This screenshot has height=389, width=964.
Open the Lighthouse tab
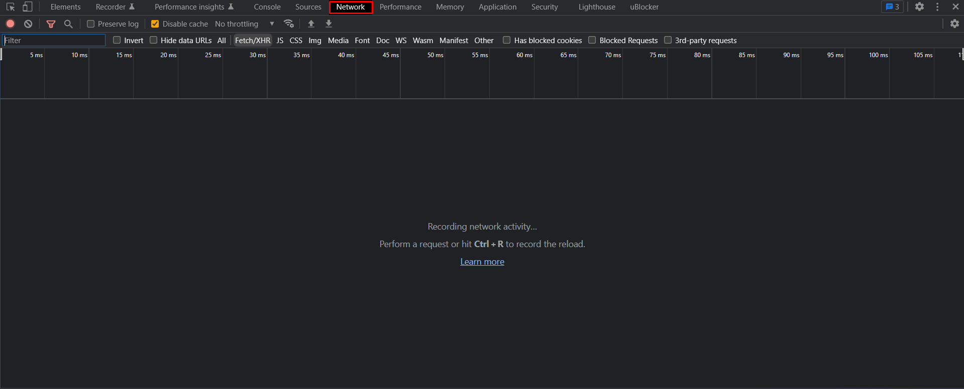pyautogui.click(x=597, y=7)
